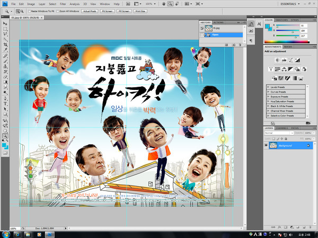Select the Brush tool

(x=5, y=61)
